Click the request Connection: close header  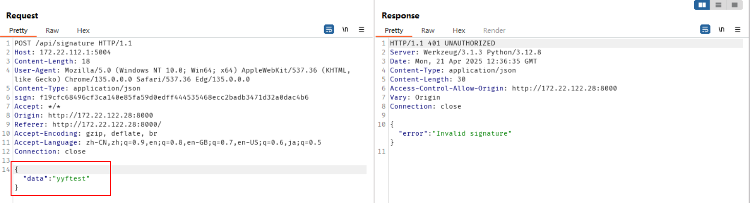point(50,151)
